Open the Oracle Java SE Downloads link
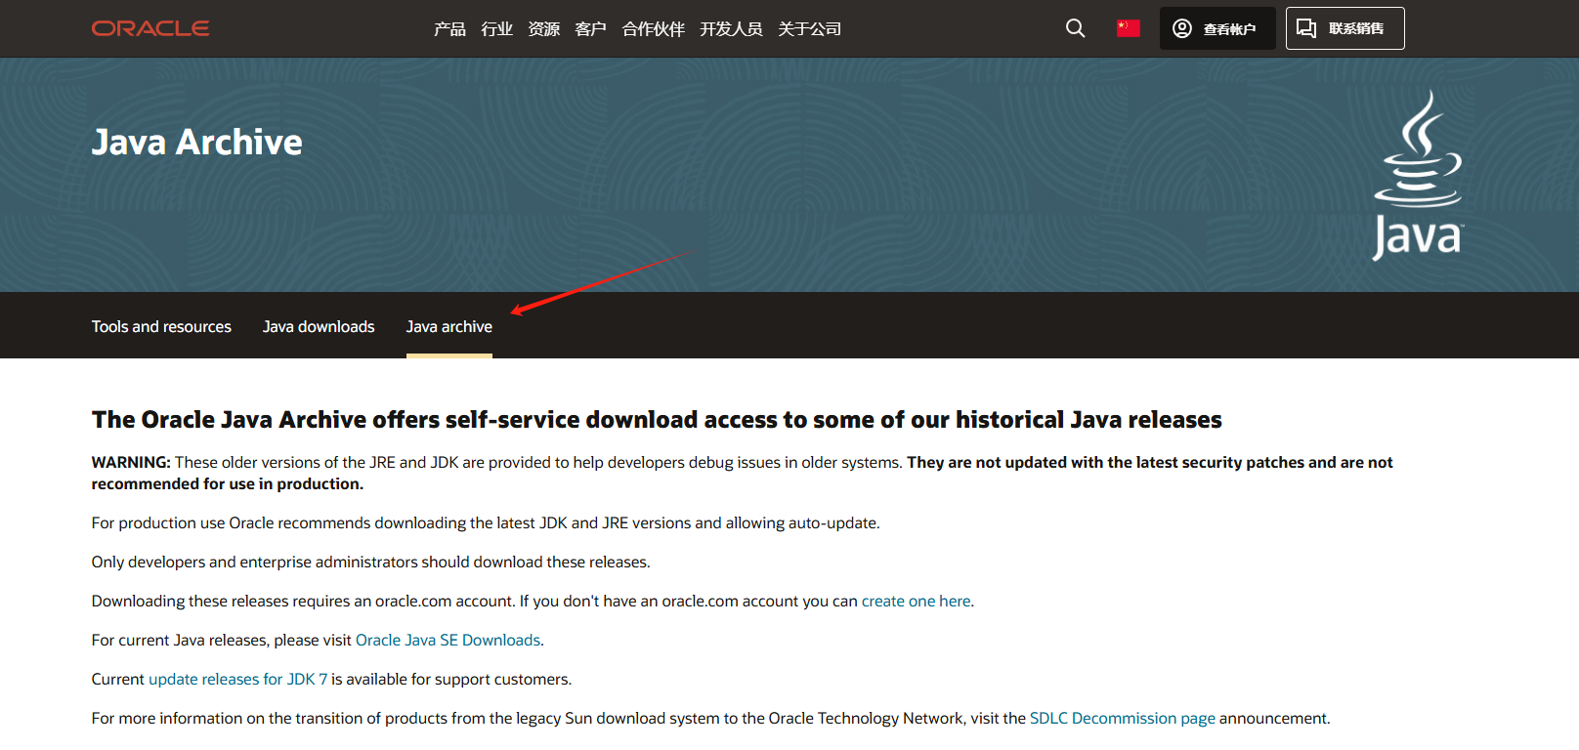Viewport: 1579px width, 750px height. point(448,641)
